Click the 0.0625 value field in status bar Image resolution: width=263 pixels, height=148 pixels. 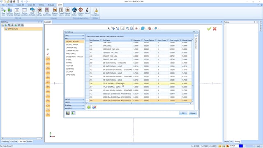pos(233,146)
